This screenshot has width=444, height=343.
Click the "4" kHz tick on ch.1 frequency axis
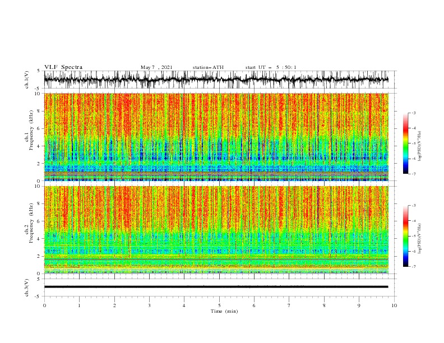39,146
